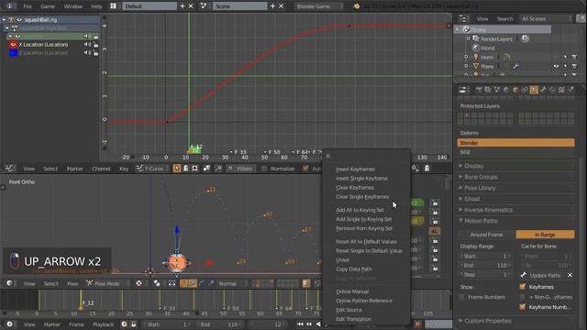Click the viewport shading sphere icon
The width and height of the screenshot is (587, 330).
click(x=138, y=283)
